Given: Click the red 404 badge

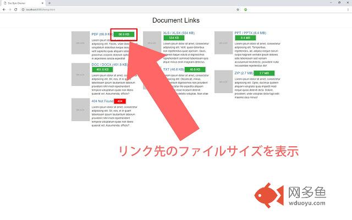Looking at the screenshot, I should tap(120, 101).
